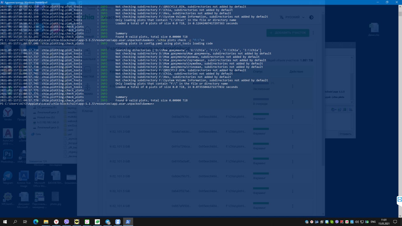Open actions menu for the Засеивание plot row
The height and width of the screenshot is (226, 402).
coord(293,86)
